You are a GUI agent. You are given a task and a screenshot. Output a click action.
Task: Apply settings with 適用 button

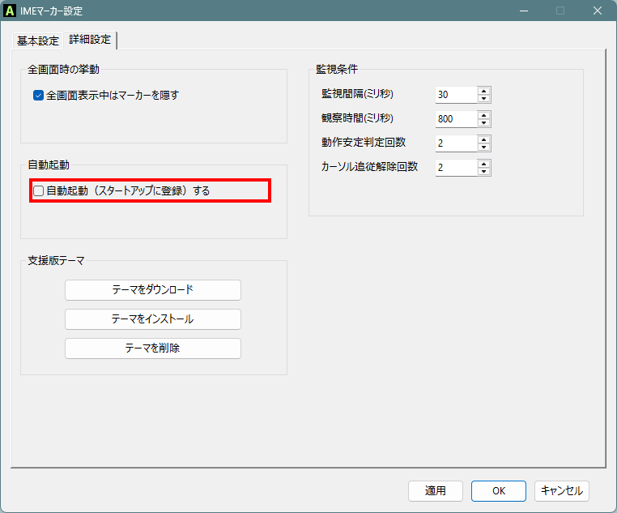(435, 490)
